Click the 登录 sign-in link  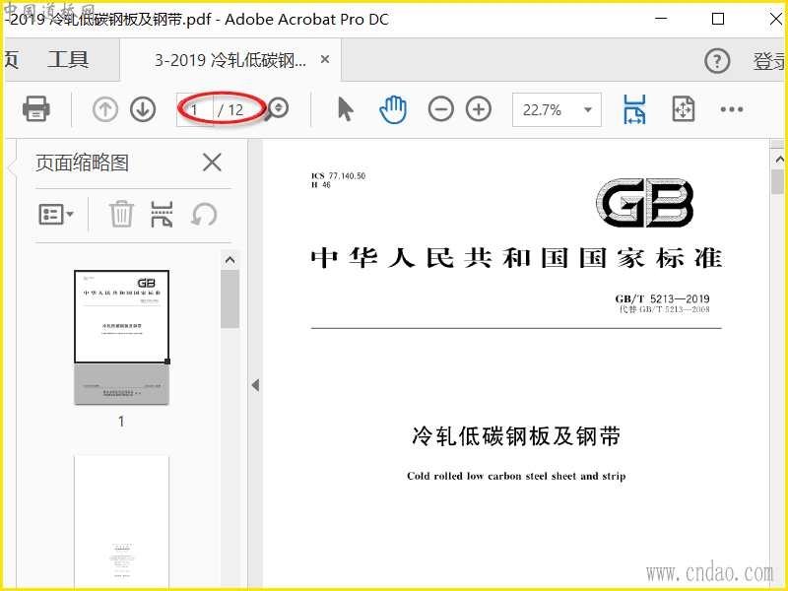(x=769, y=61)
